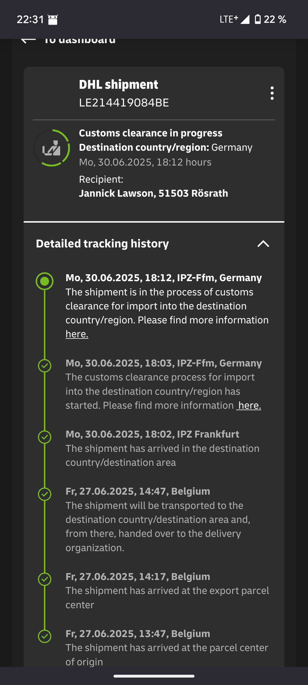Tap the checkmark for the 18:03 event
This screenshot has width=308, height=685.
(44, 366)
